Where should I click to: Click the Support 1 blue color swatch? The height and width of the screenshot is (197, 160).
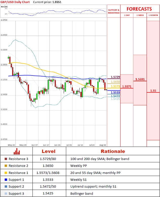6,180
